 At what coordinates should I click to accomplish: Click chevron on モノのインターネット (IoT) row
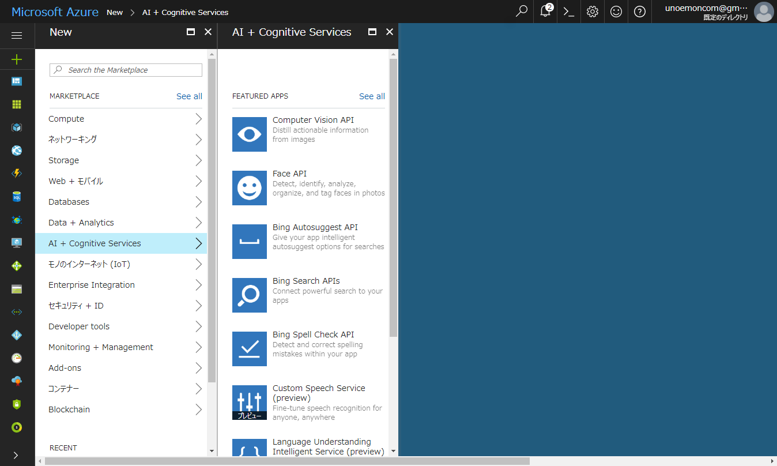(x=198, y=264)
